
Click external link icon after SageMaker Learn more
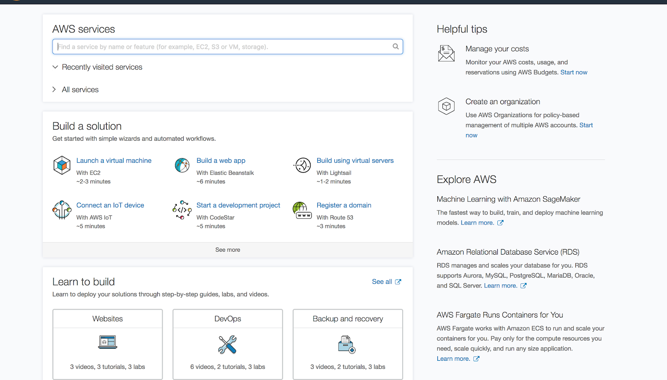[500, 222]
